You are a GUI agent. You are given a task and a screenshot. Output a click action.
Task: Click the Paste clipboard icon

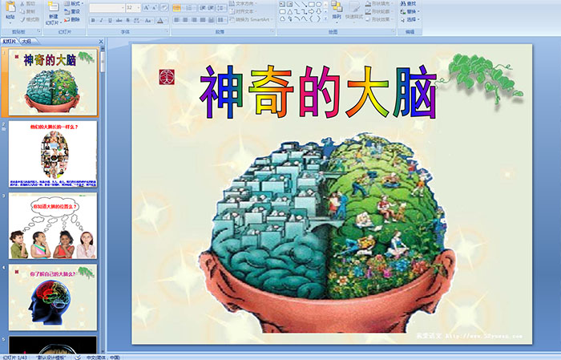(10, 7)
